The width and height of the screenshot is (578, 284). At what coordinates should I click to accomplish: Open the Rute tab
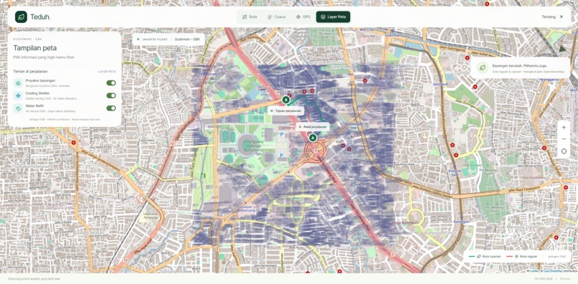tap(250, 17)
